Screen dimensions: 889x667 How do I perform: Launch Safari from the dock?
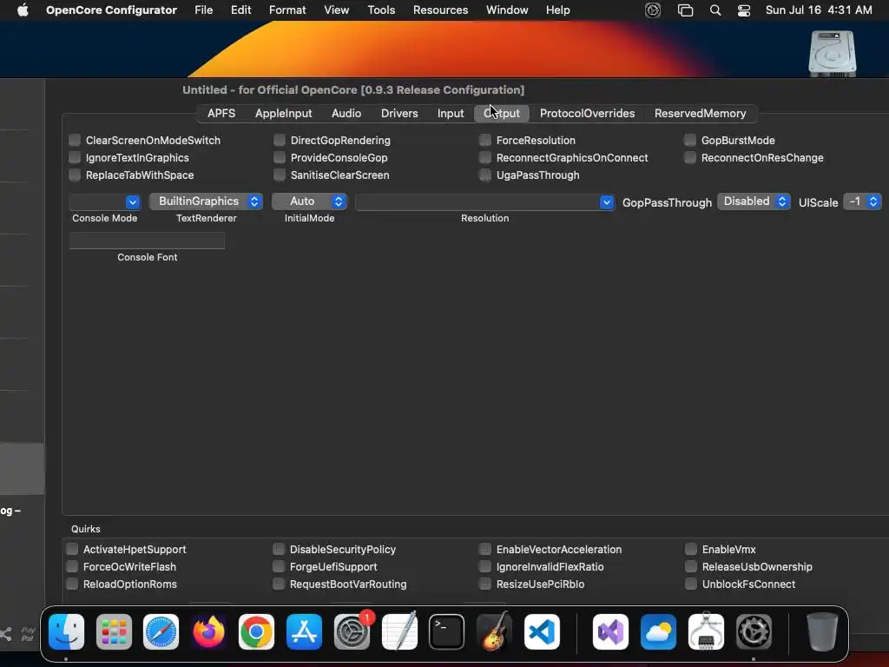click(161, 631)
